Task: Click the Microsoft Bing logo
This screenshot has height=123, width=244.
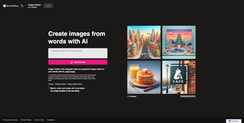Action: click(x=11, y=6)
